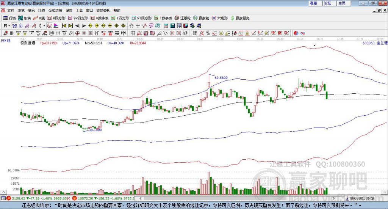Jump to the last bar

coord(70,26)
